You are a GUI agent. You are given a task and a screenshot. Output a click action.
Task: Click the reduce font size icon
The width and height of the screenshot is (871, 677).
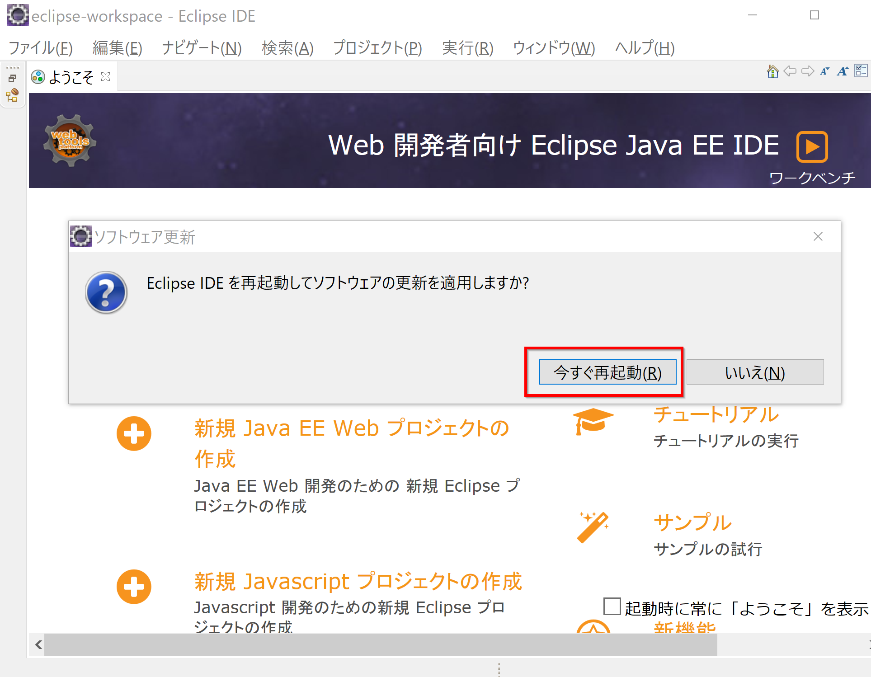click(824, 71)
